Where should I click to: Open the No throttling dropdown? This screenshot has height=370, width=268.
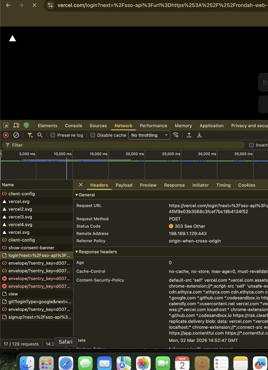coord(149,135)
